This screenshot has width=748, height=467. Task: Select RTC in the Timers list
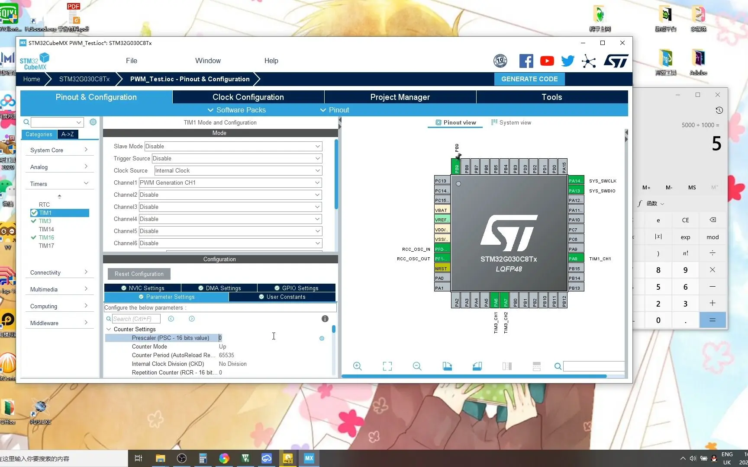pos(44,205)
